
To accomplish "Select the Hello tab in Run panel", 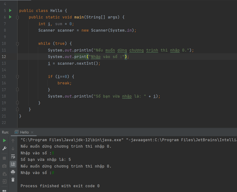I will pyautogui.click(x=24, y=132).
